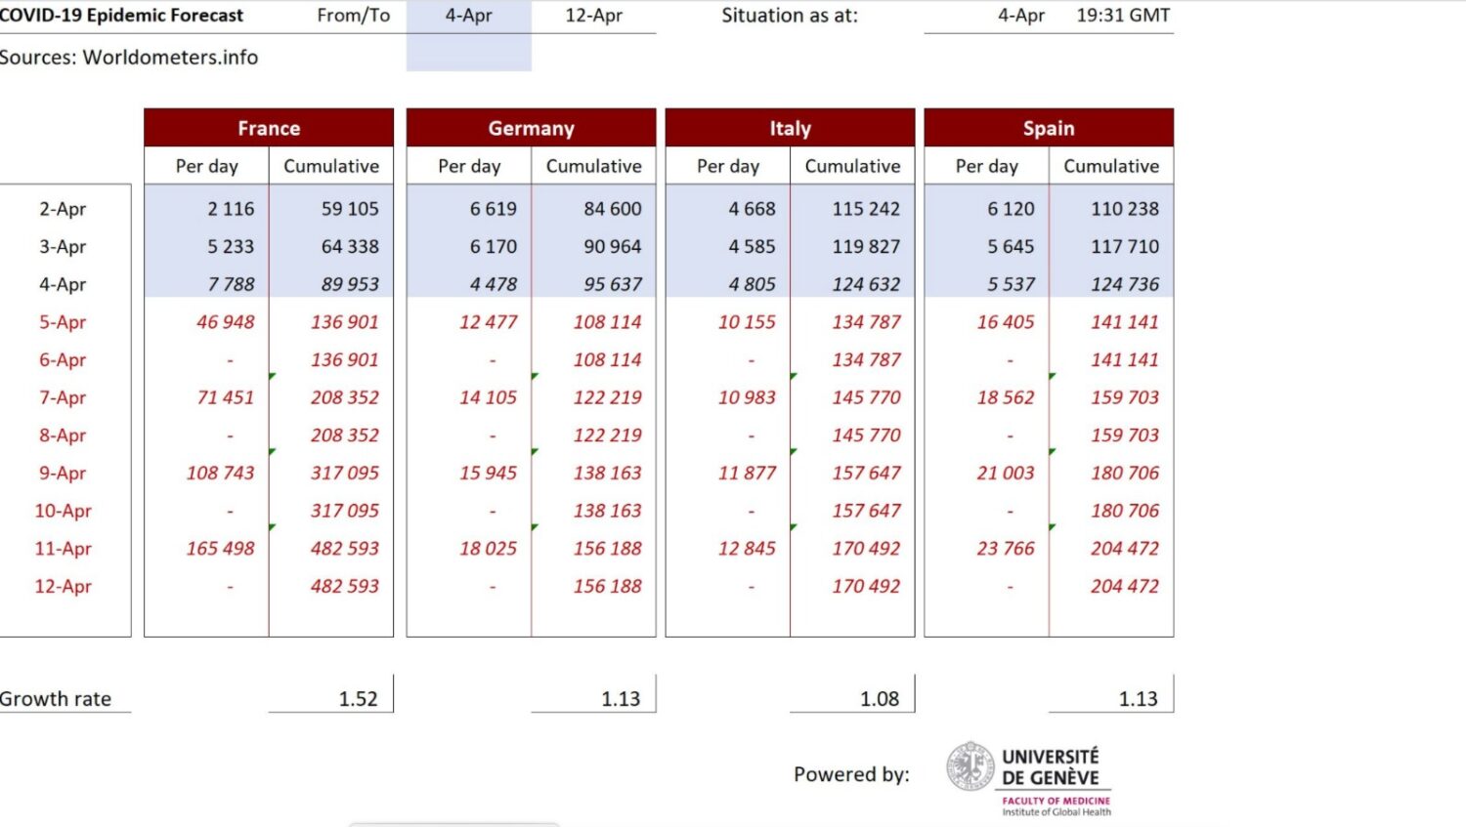Click the Italy table header

tap(790, 128)
